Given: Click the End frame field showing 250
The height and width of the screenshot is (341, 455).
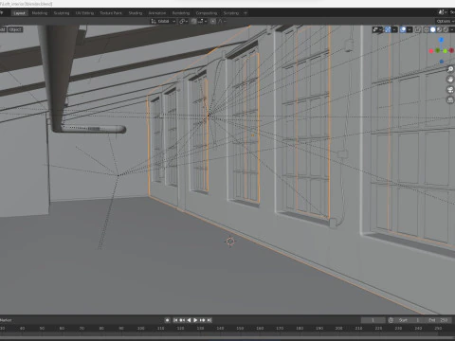Looking at the screenshot, I should 438,320.
